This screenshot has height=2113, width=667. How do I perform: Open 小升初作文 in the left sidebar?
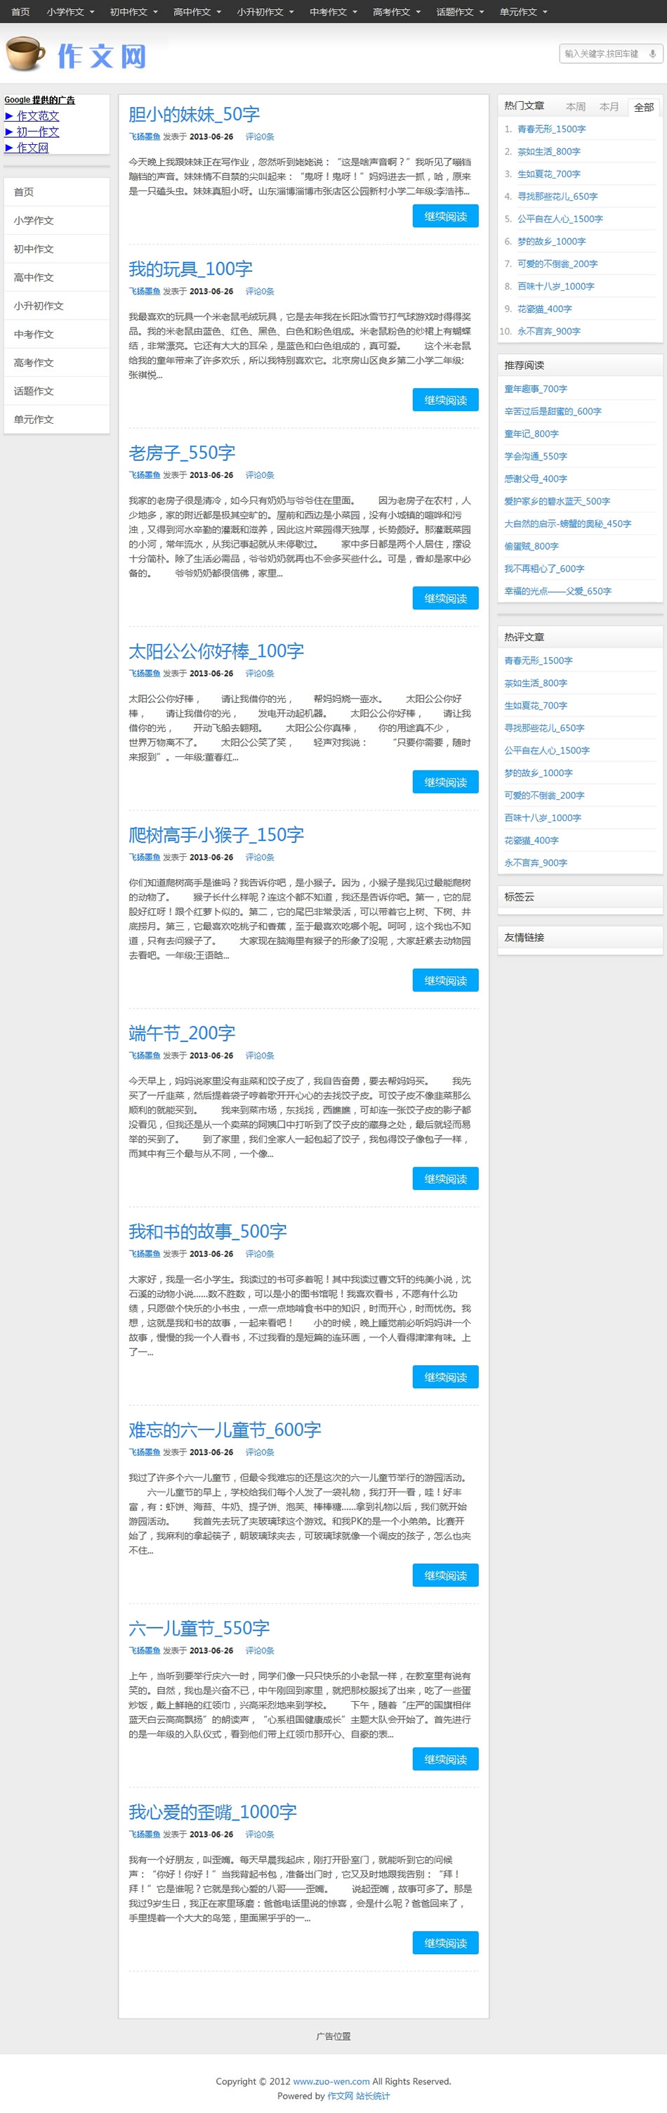tap(39, 306)
